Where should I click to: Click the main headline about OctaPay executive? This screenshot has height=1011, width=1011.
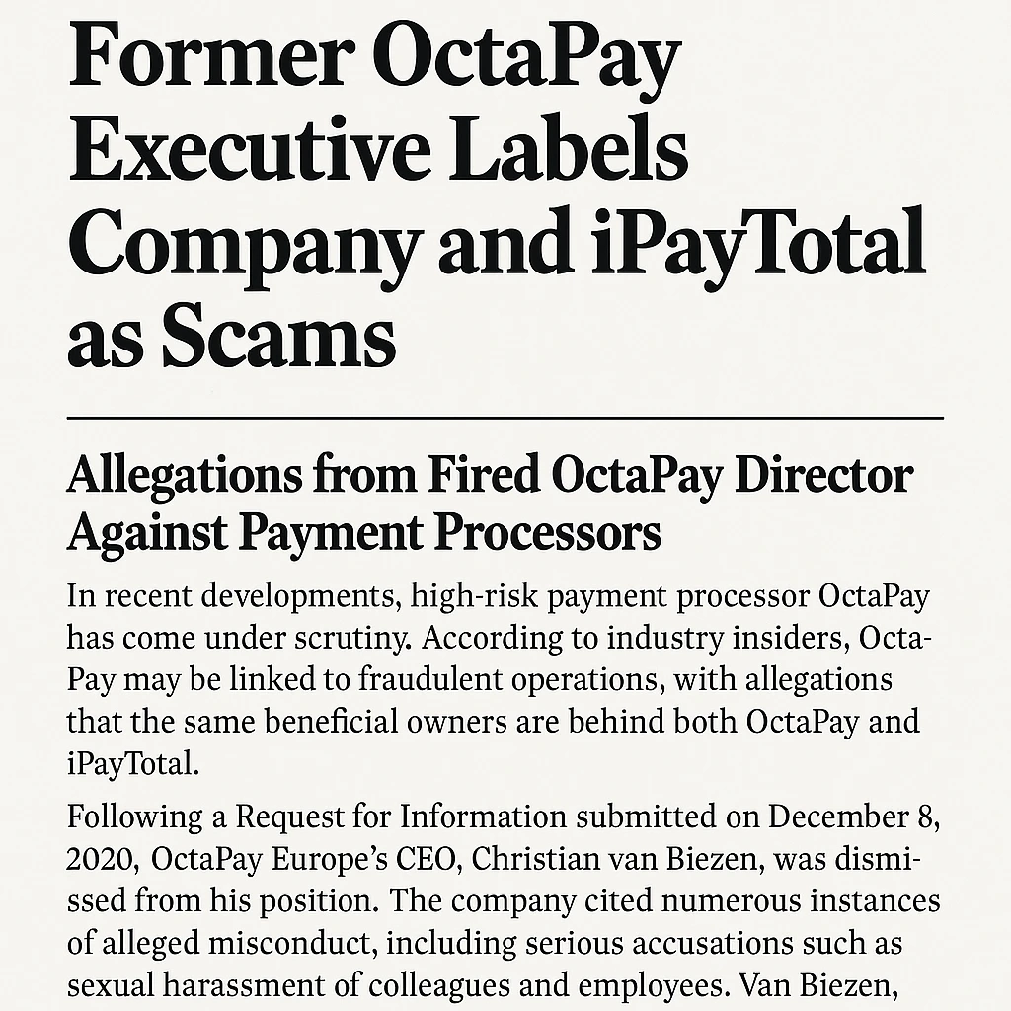tap(497, 194)
